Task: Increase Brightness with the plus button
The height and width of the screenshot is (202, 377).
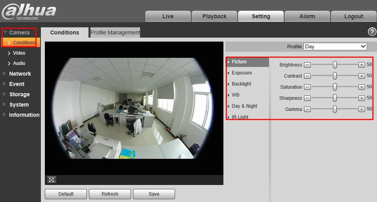Action: [362, 65]
